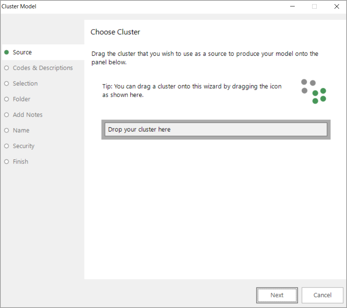
Task: Click the Choose Cluster heading
Action: pyautogui.click(x=115, y=32)
